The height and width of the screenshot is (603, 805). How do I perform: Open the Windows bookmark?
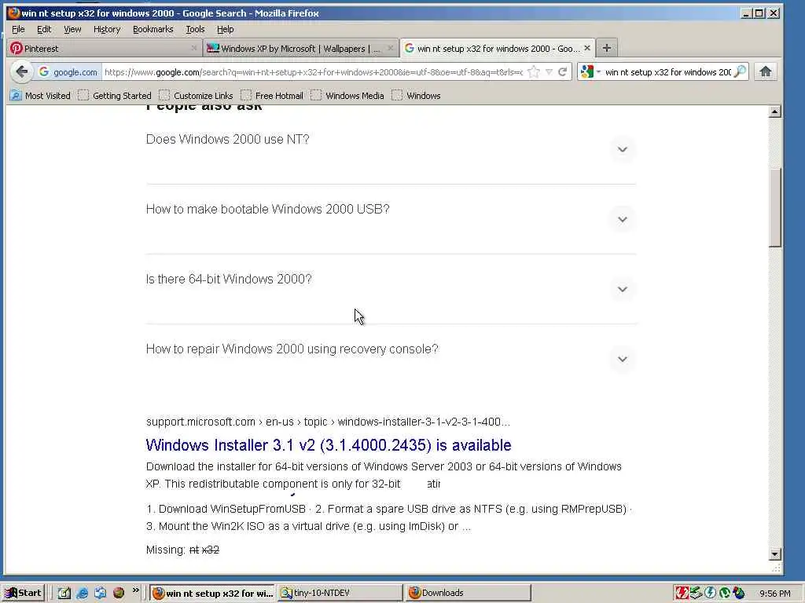click(x=417, y=95)
